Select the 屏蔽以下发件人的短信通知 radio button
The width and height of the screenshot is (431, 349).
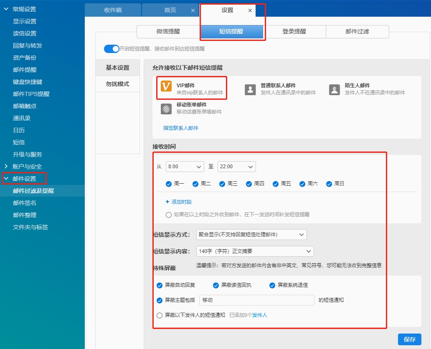160,316
